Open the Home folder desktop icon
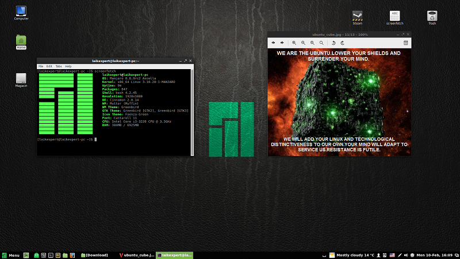Screen dimensions: 460x259 pyautogui.click(x=21, y=40)
